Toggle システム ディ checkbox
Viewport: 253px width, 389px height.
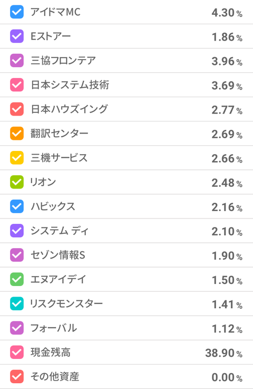16,231
